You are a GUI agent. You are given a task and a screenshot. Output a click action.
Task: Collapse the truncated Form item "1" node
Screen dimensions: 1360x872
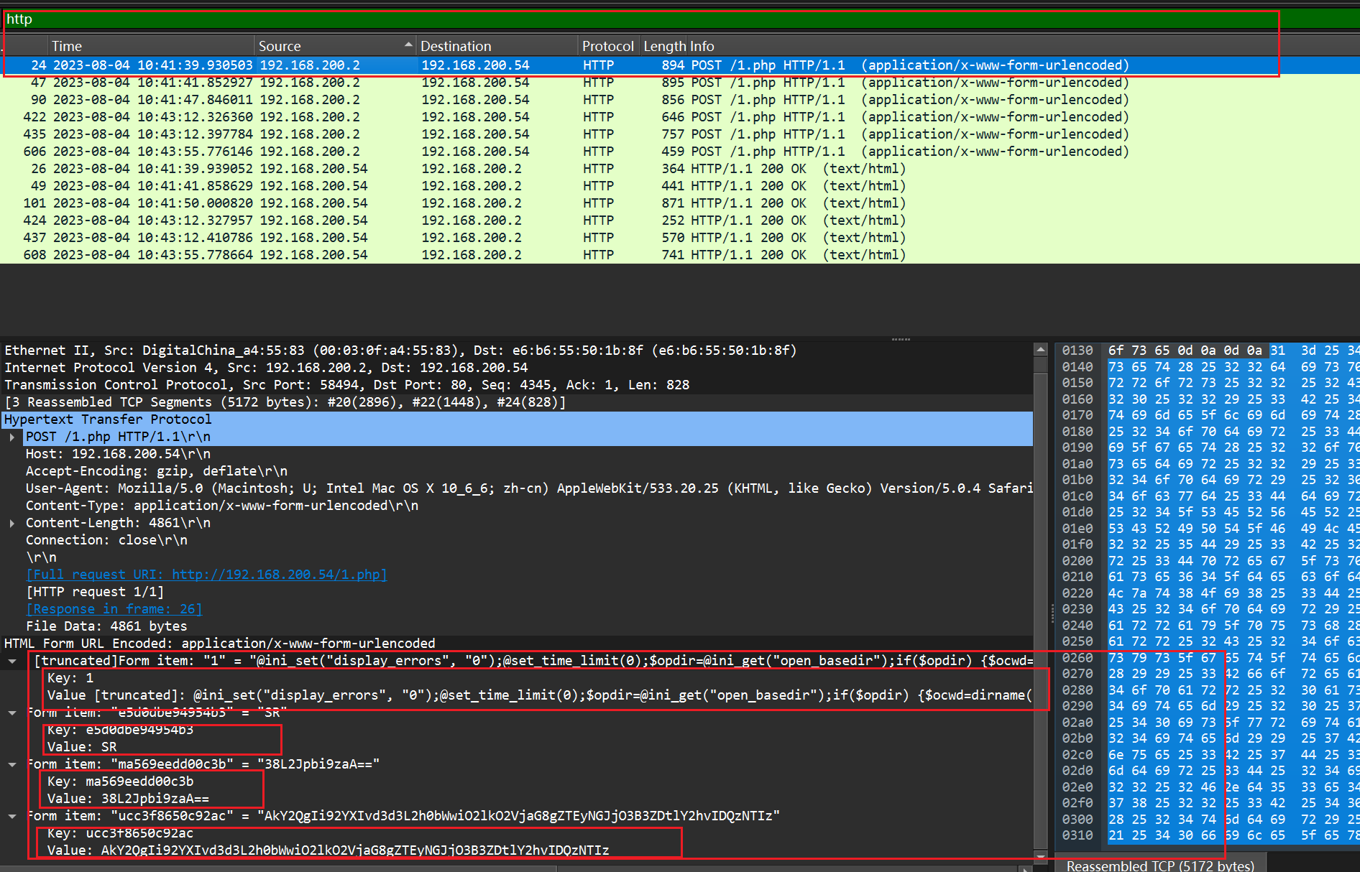(x=12, y=661)
